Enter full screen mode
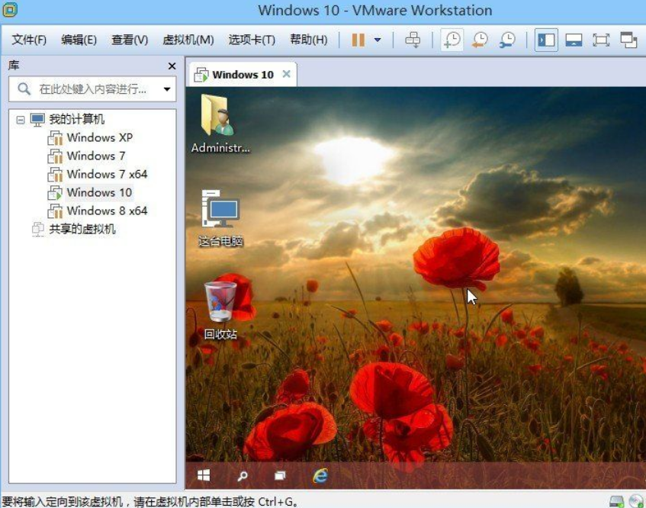Screen dimensions: 646x508 click(601, 40)
